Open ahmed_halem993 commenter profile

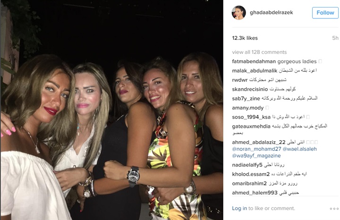tap(255, 193)
